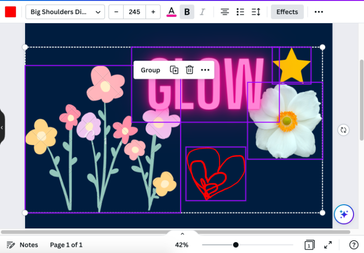The image size is (364, 253).
Task: Select the yellow star element
Action: (292, 66)
